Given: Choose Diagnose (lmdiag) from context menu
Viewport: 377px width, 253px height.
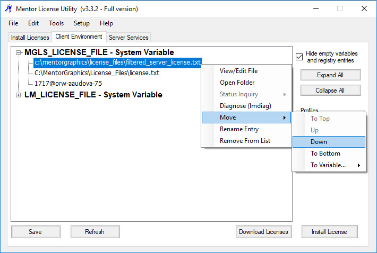Looking at the screenshot, I should 246,106.
